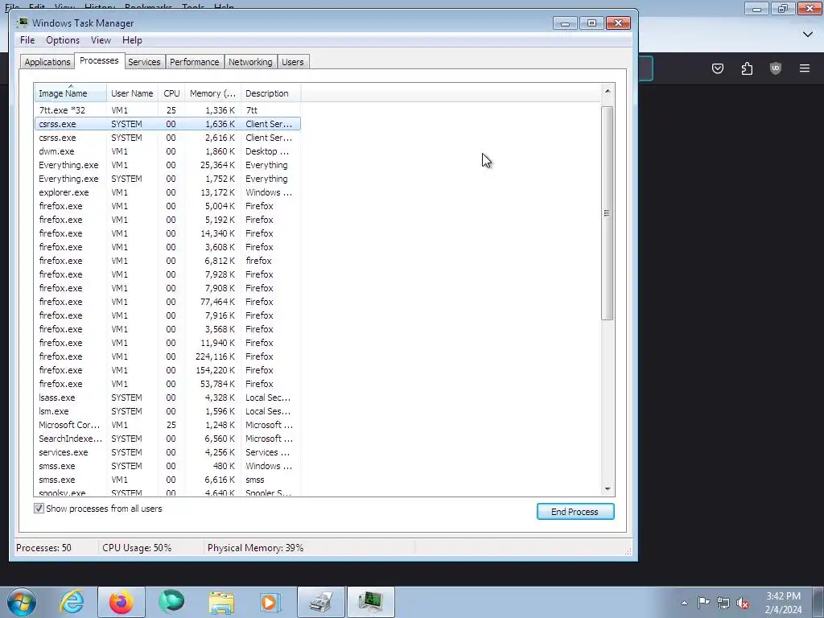
Task: Select firefox.exe using 224,116 K
Action: point(167,356)
